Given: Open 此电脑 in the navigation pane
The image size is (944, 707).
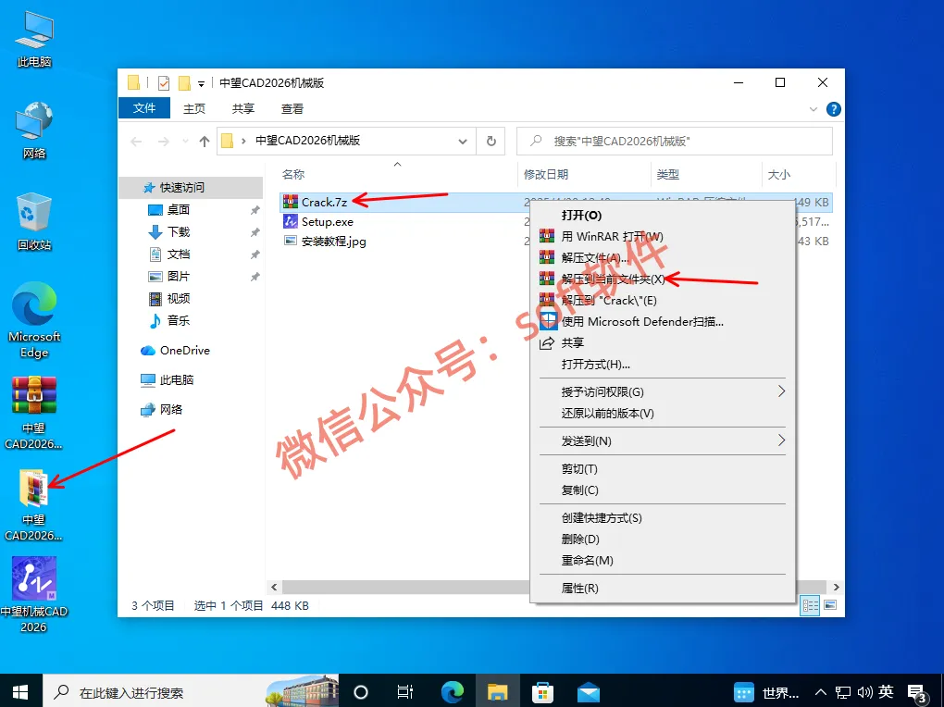Looking at the screenshot, I should (x=177, y=380).
